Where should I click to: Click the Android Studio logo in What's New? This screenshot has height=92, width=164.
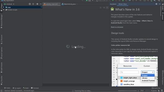(x=112, y=9)
